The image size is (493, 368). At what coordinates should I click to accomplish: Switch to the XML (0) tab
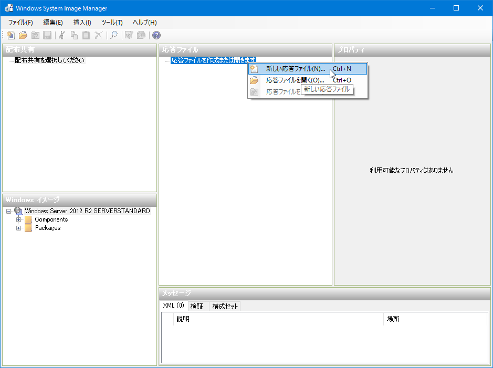coord(174,306)
